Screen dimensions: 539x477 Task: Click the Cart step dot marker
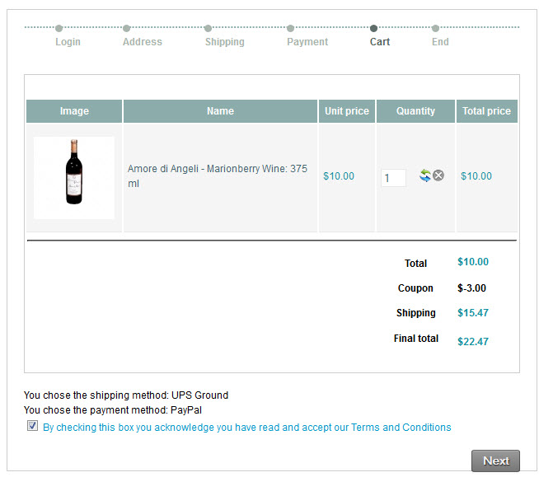(x=374, y=28)
